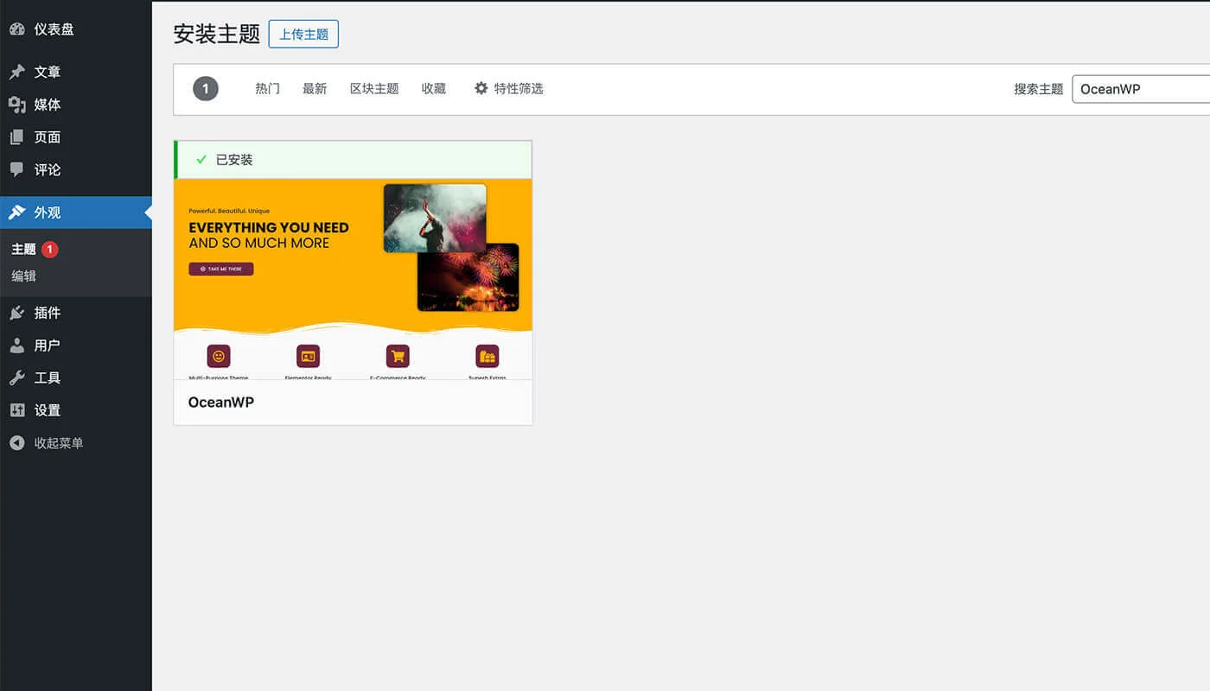This screenshot has height=691, width=1210.
Task: Open the Comments bubble icon (评论)
Action: pos(17,170)
